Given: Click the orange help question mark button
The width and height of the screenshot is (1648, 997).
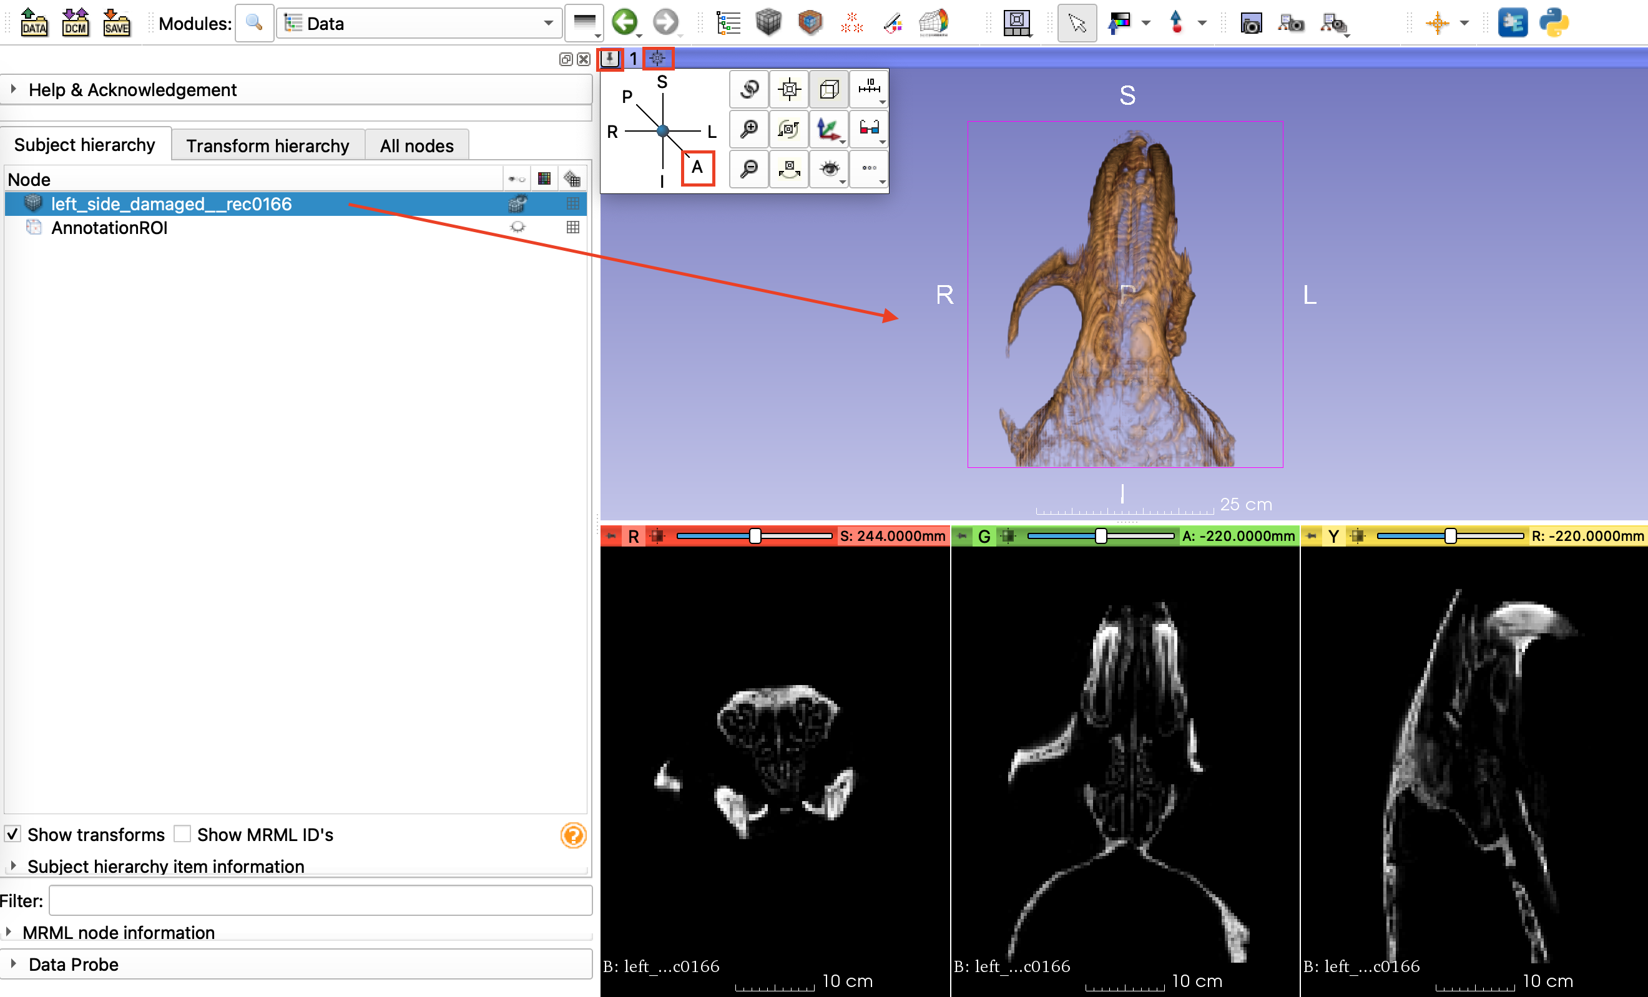Looking at the screenshot, I should pos(573,835).
